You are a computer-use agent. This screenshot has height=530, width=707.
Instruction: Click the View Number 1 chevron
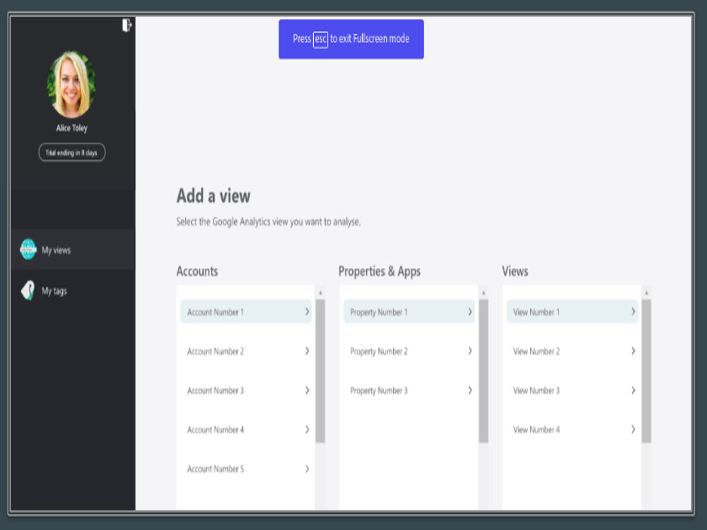[633, 312]
